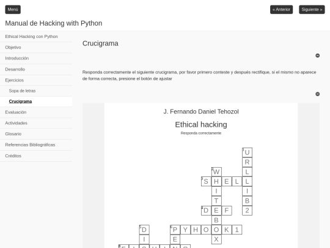Image resolution: width=330 pixels, height=248 pixels.
Task: Open the Objetivo section
Action: click(x=13, y=47)
